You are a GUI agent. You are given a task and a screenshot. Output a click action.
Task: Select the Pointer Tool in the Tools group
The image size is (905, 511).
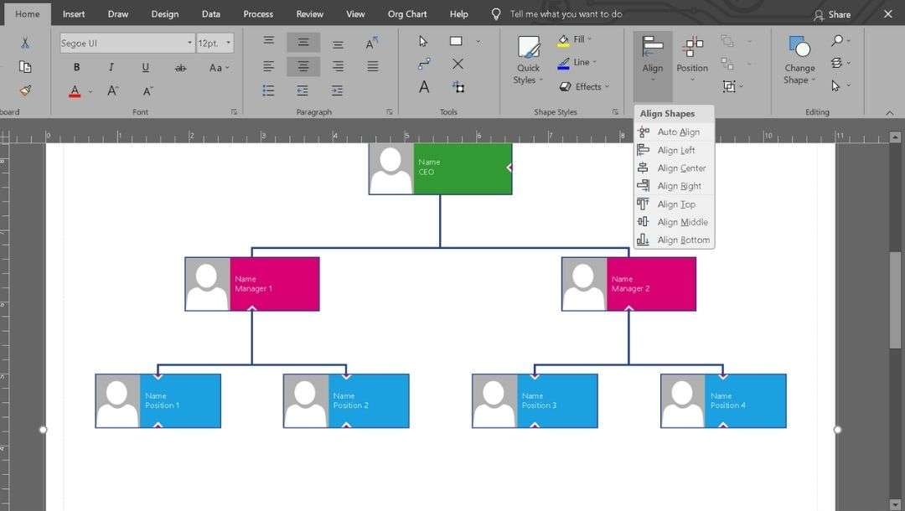[423, 39]
